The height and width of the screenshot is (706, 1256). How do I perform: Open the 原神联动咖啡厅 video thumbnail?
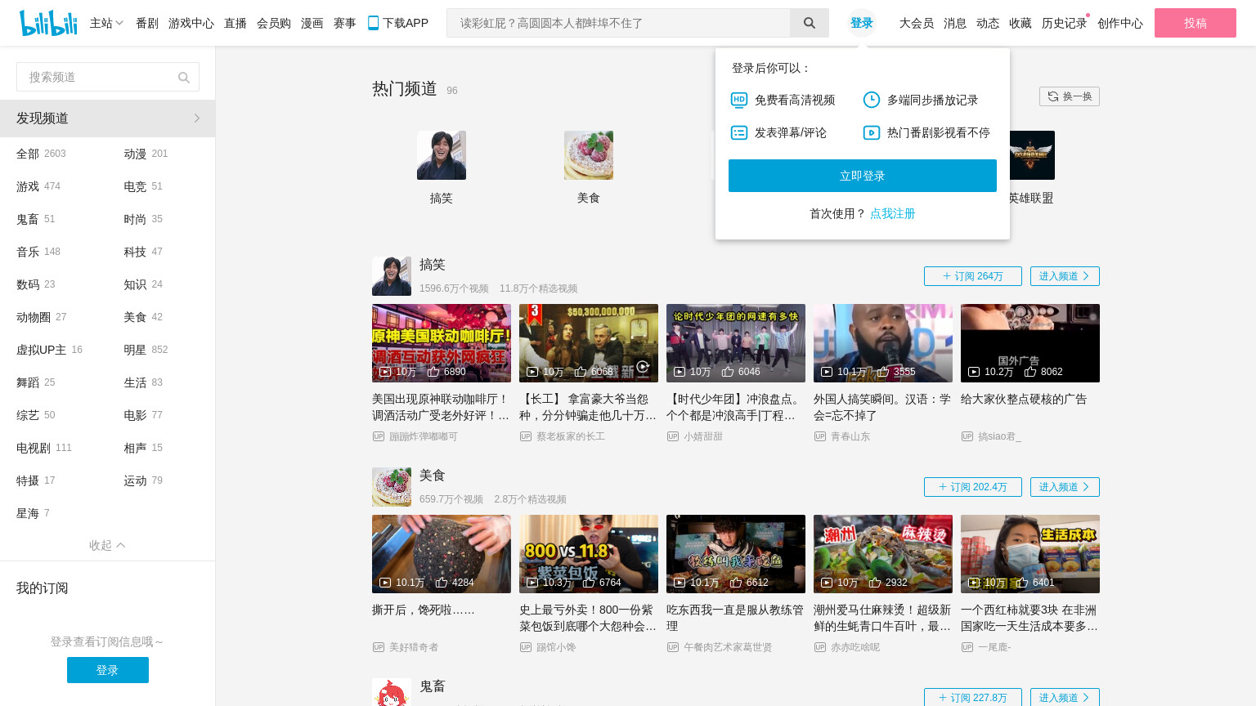tap(442, 343)
